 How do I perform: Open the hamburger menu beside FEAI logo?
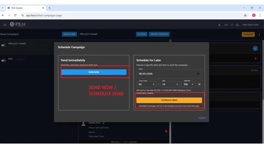(x=5, y=25)
